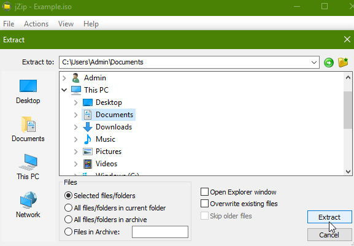Click the Documents page icon in tree
354x246 pixels.
point(88,115)
